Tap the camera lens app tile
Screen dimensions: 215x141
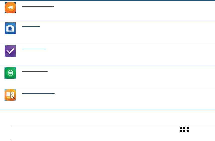coord(10,28)
